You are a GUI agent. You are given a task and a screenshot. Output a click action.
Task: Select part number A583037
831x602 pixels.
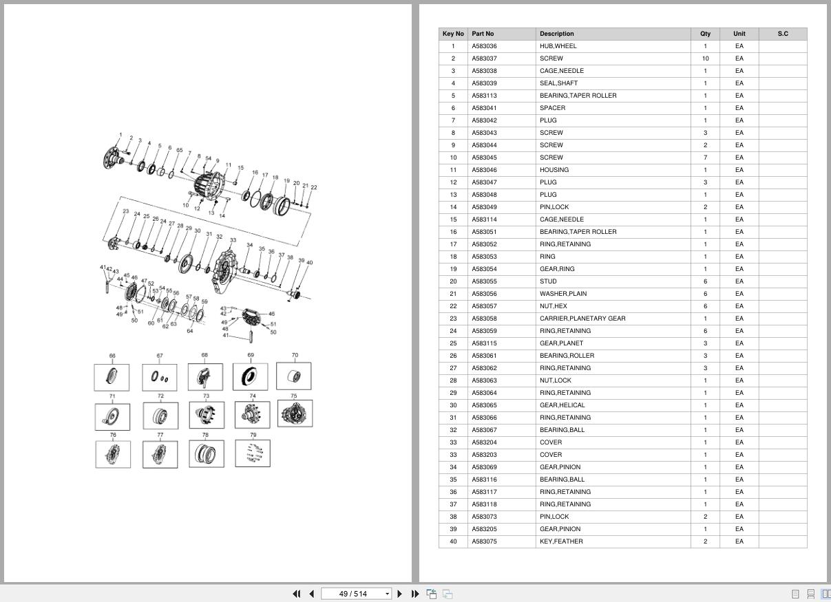(x=484, y=58)
